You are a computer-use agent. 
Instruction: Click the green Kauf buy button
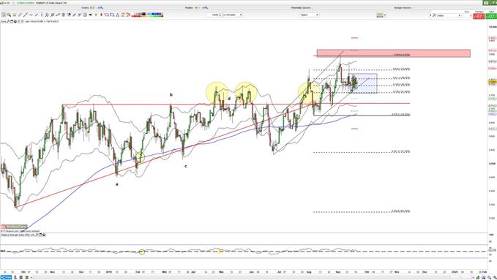(x=491, y=16)
